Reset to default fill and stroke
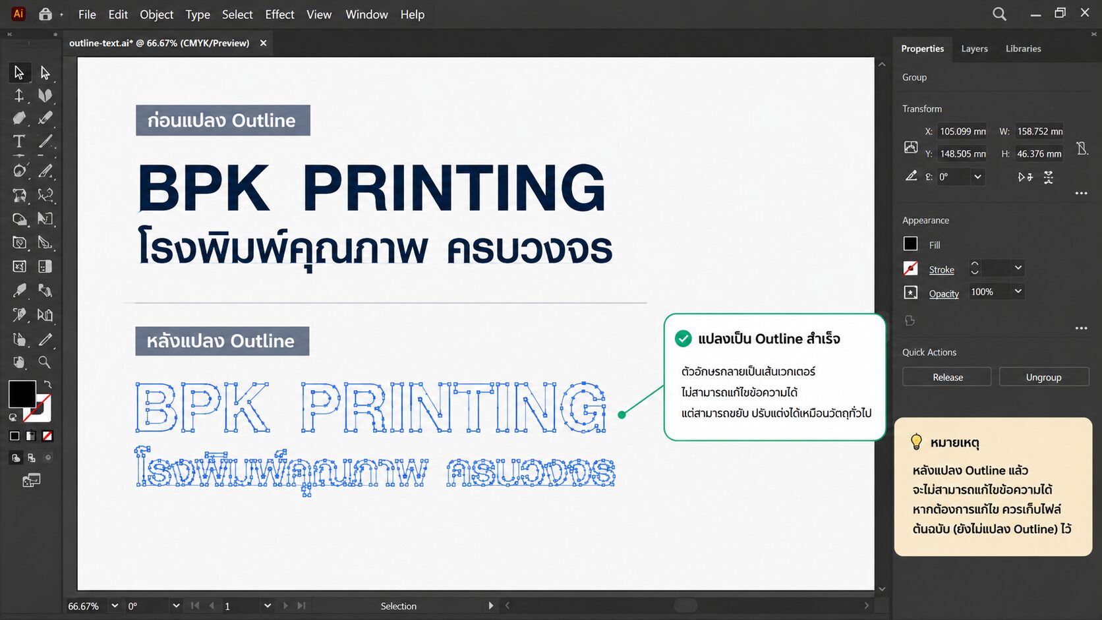1102x620 pixels. click(13, 417)
